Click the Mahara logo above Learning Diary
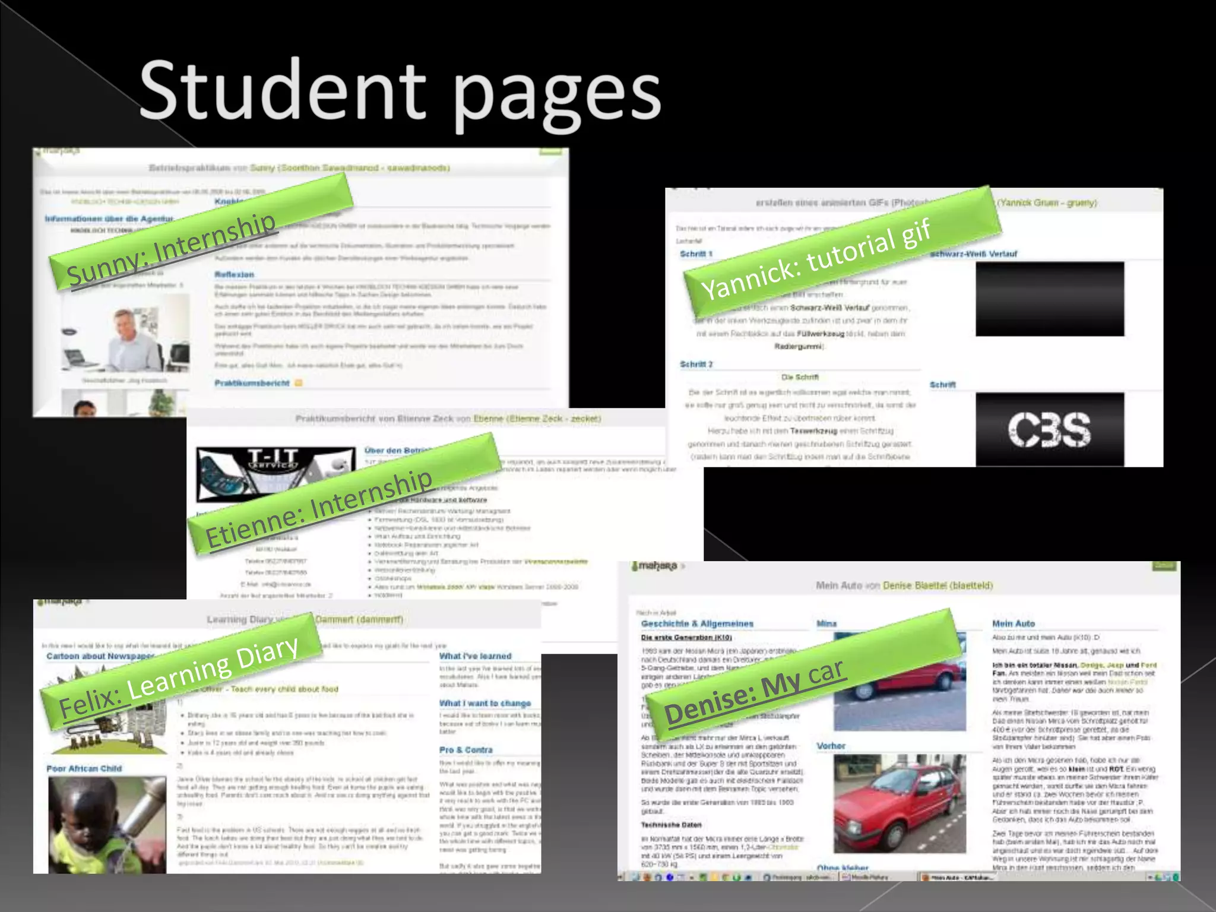The height and width of the screenshot is (912, 1216). click(x=59, y=602)
